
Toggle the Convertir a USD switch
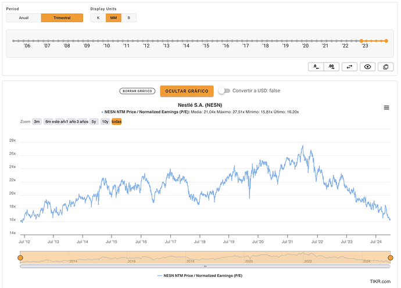[224, 91]
